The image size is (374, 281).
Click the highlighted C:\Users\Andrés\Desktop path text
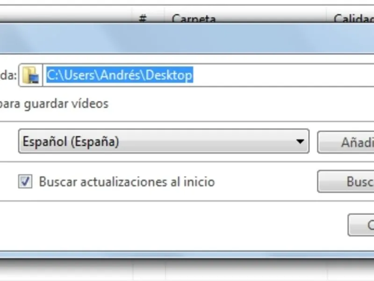click(x=120, y=75)
